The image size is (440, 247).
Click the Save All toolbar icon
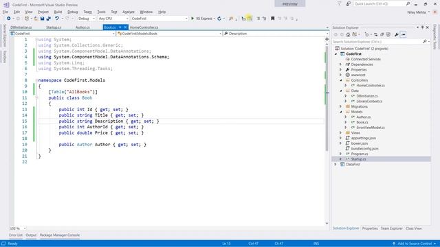point(49,19)
